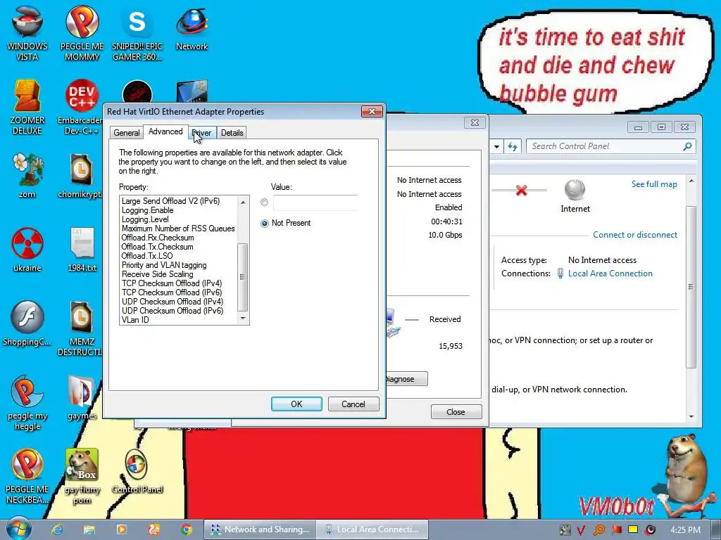Select the zom desktop icon
The height and width of the screenshot is (540, 721).
pyautogui.click(x=27, y=175)
